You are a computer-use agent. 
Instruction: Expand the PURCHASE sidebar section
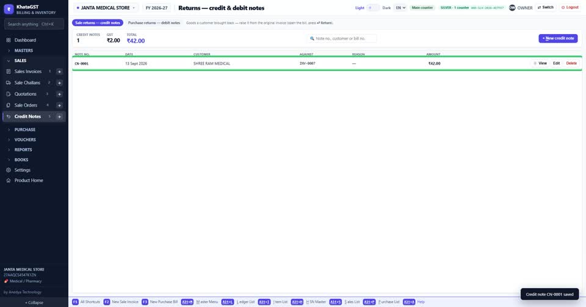pos(24,130)
